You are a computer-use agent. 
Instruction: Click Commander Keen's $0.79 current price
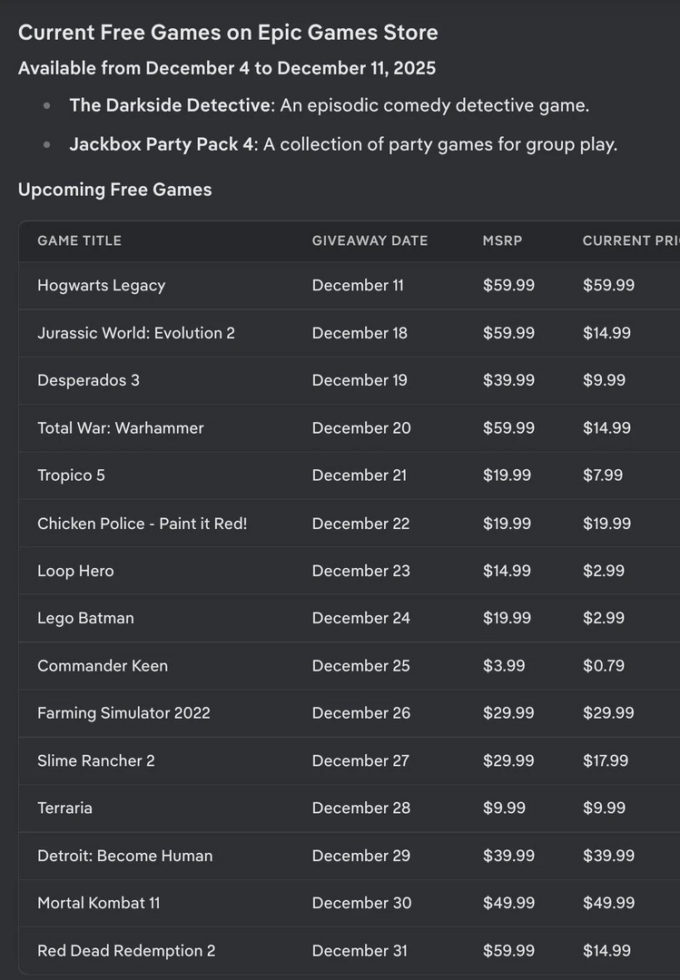(x=604, y=665)
